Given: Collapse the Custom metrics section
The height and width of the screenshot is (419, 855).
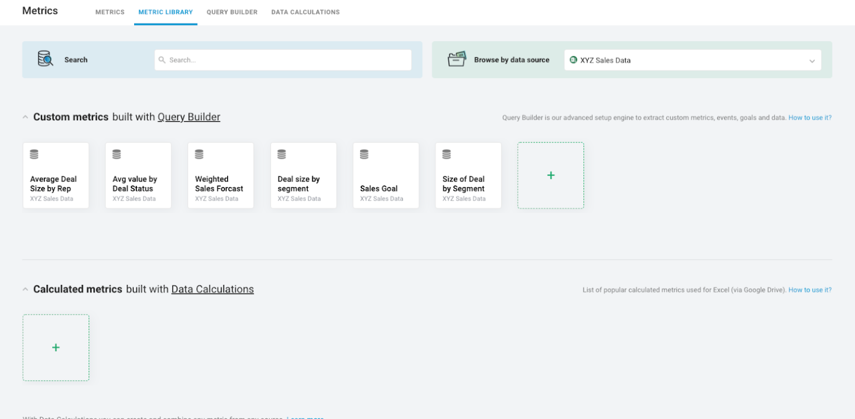Looking at the screenshot, I should 25,117.
